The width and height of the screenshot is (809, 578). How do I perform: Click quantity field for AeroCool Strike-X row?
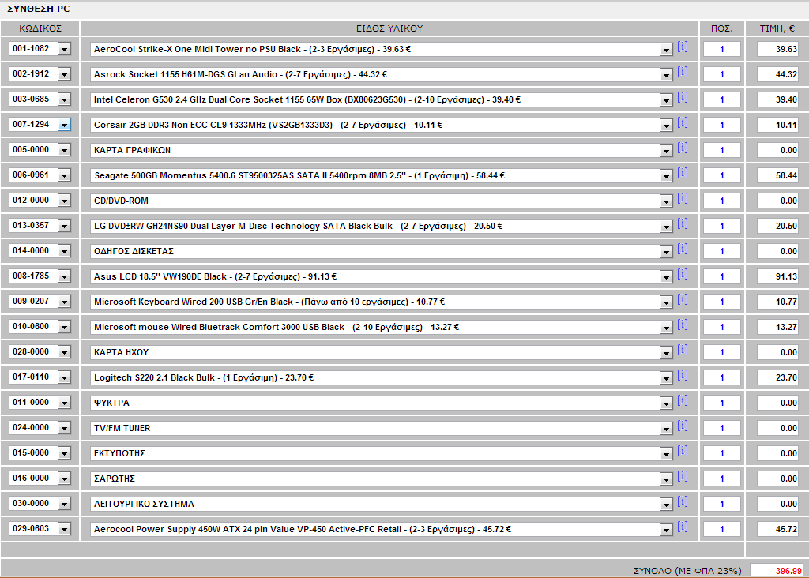click(x=722, y=49)
